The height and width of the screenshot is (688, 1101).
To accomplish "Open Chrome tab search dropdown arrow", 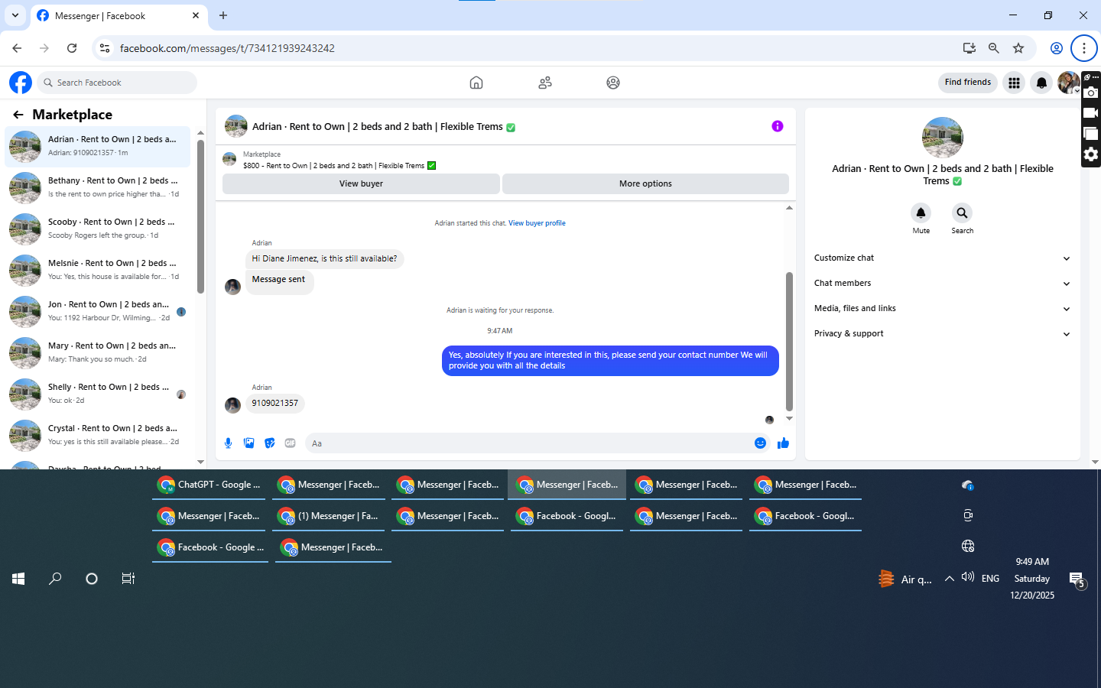I will [15, 15].
